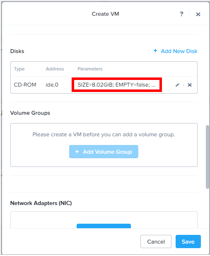This screenshot has height=256, width=210.
Task: Save the new VM configuration
Action: 188,242
